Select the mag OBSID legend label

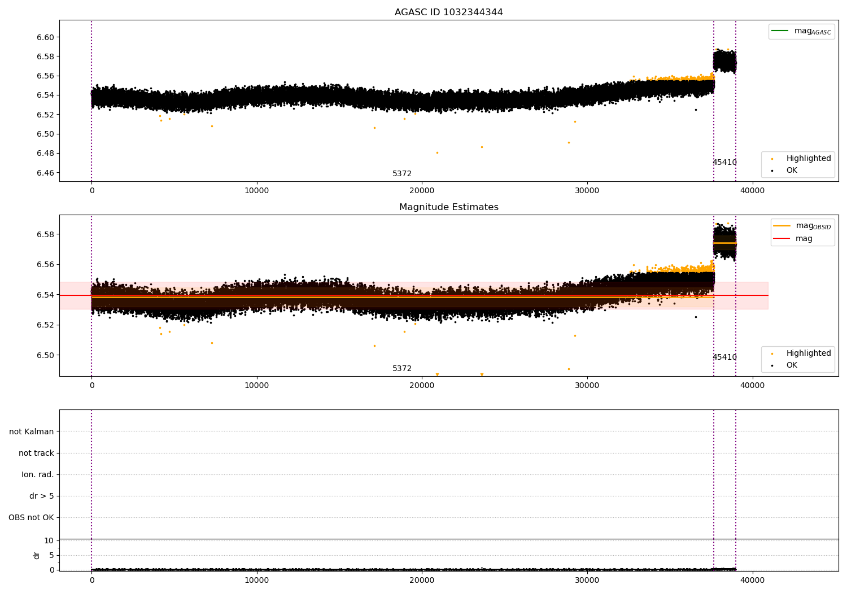(x=813, y=226)
